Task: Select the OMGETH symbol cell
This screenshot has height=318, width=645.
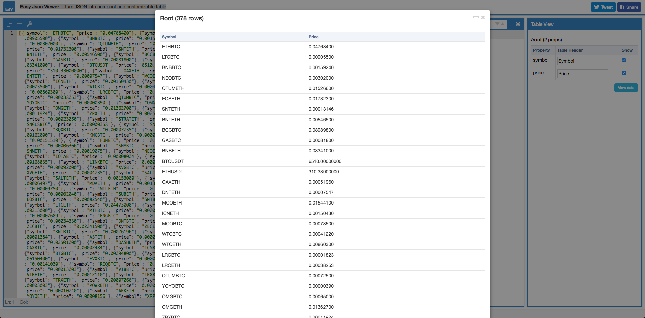Action: coord(233,307)
